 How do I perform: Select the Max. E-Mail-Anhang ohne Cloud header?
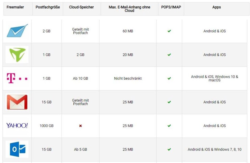coord(129,9)
